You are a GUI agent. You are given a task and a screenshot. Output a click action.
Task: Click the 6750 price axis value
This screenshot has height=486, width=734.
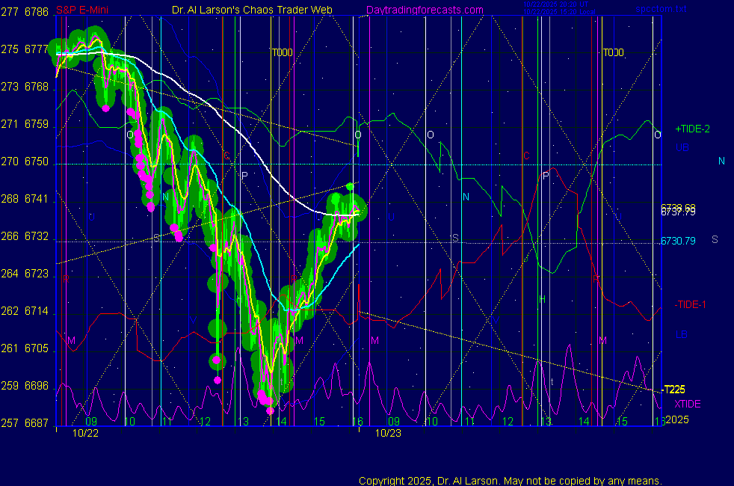pos(37,162)
